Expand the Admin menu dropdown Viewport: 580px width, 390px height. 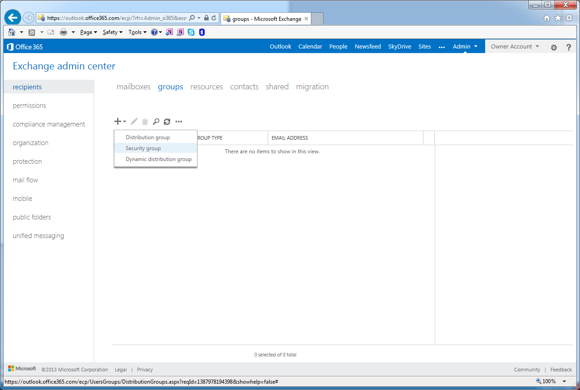[x=465, y=46]
